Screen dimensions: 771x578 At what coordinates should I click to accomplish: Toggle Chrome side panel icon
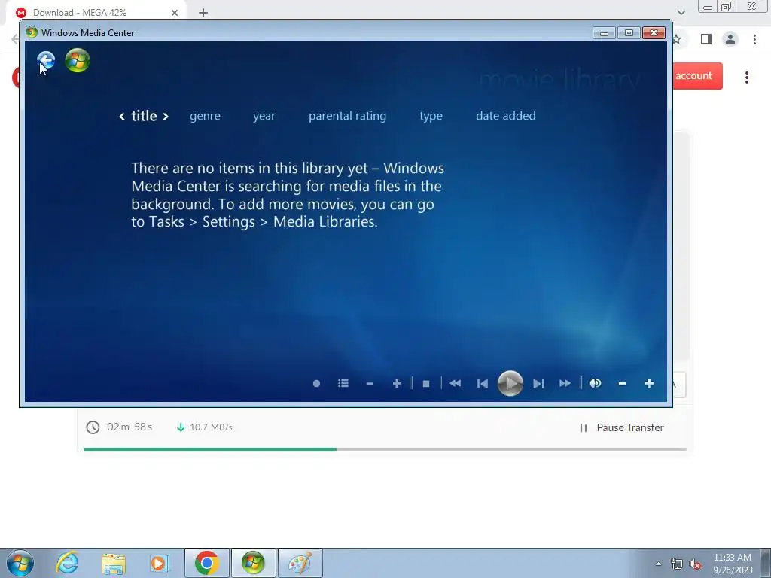pos(706,39)
